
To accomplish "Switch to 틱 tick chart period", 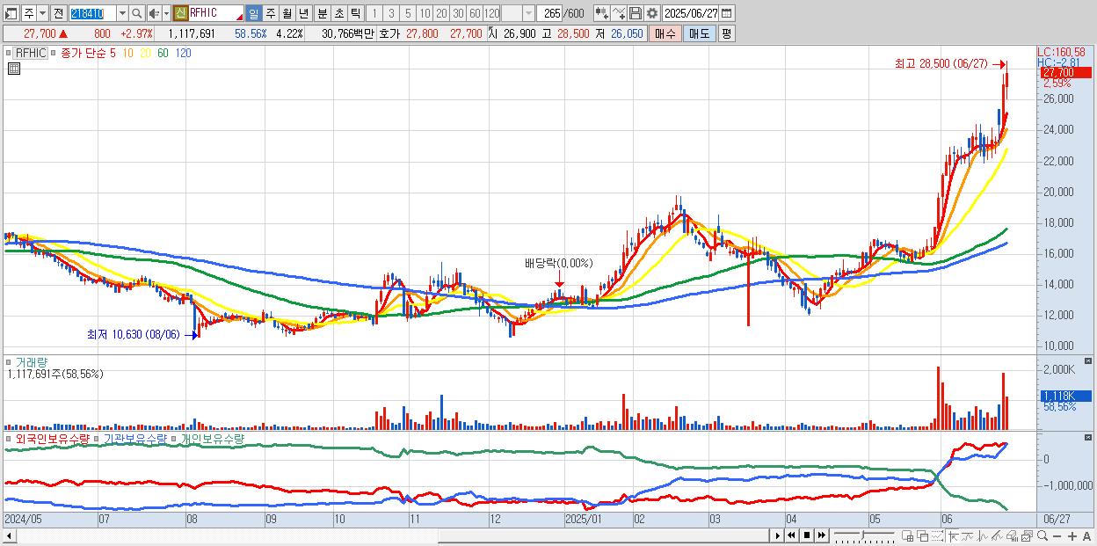I will tap(355, 13).
